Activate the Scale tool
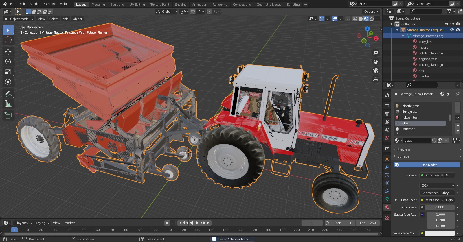This screenshot has width=463, height=242. [x=8, y=72]
